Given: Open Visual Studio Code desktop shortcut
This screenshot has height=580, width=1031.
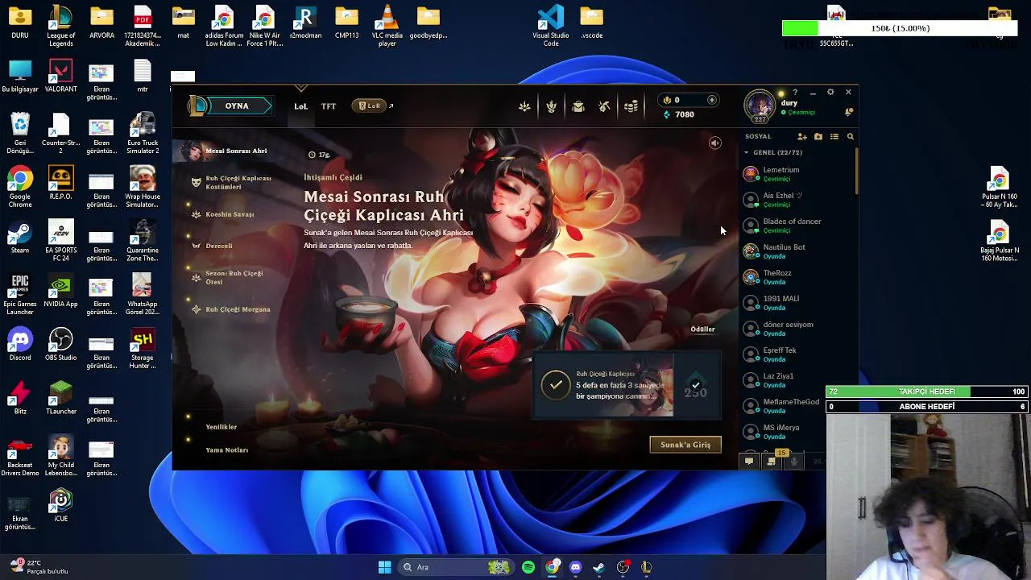Looking at the screenshot, I should click(551, 26).
